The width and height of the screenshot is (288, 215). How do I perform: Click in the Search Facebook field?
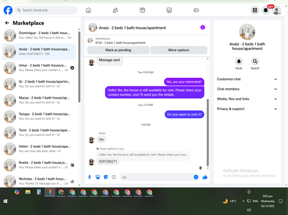(x=46, y=10)
